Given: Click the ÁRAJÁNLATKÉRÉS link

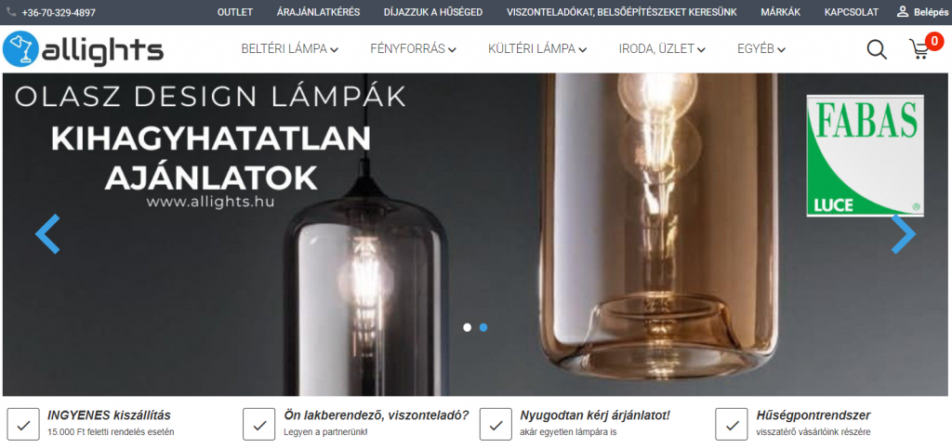Looking at the screenshot, I should click(318, 12).
